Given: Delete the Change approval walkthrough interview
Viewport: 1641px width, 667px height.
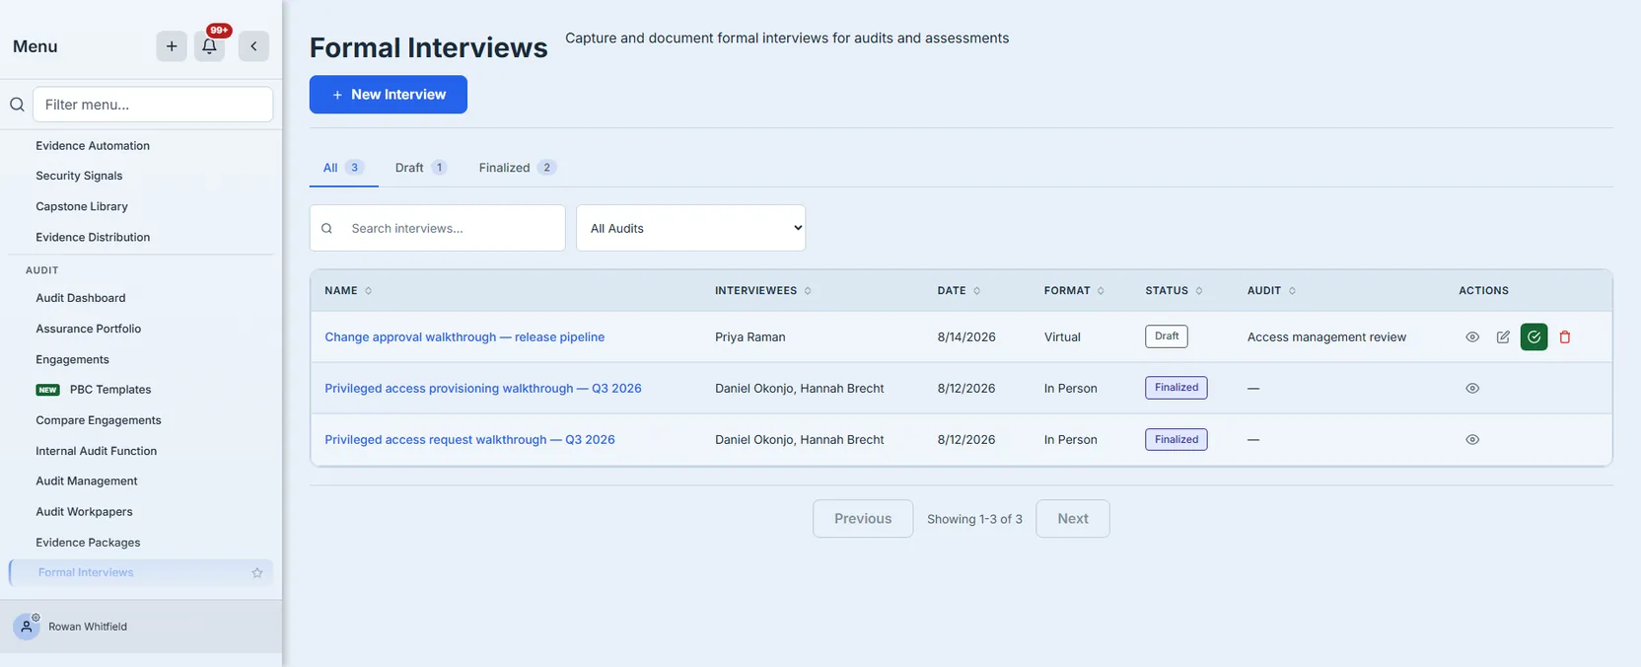Looking at the screenshot, I should pos(1564,337).
